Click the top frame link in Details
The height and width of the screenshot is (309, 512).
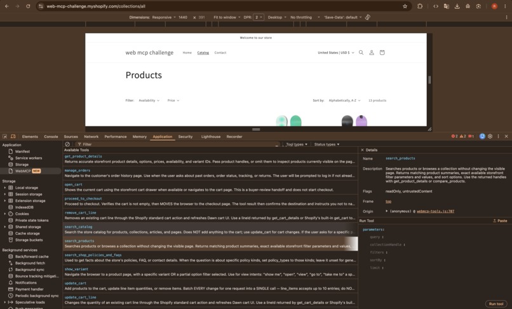tap(388, 202)
